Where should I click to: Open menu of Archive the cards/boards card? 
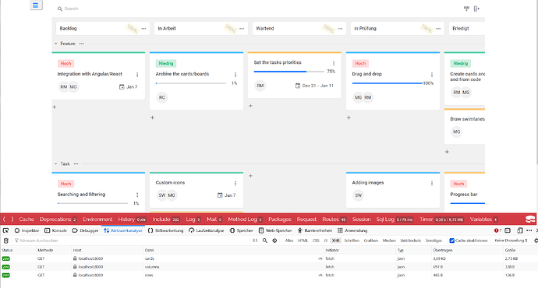[235, 74]
